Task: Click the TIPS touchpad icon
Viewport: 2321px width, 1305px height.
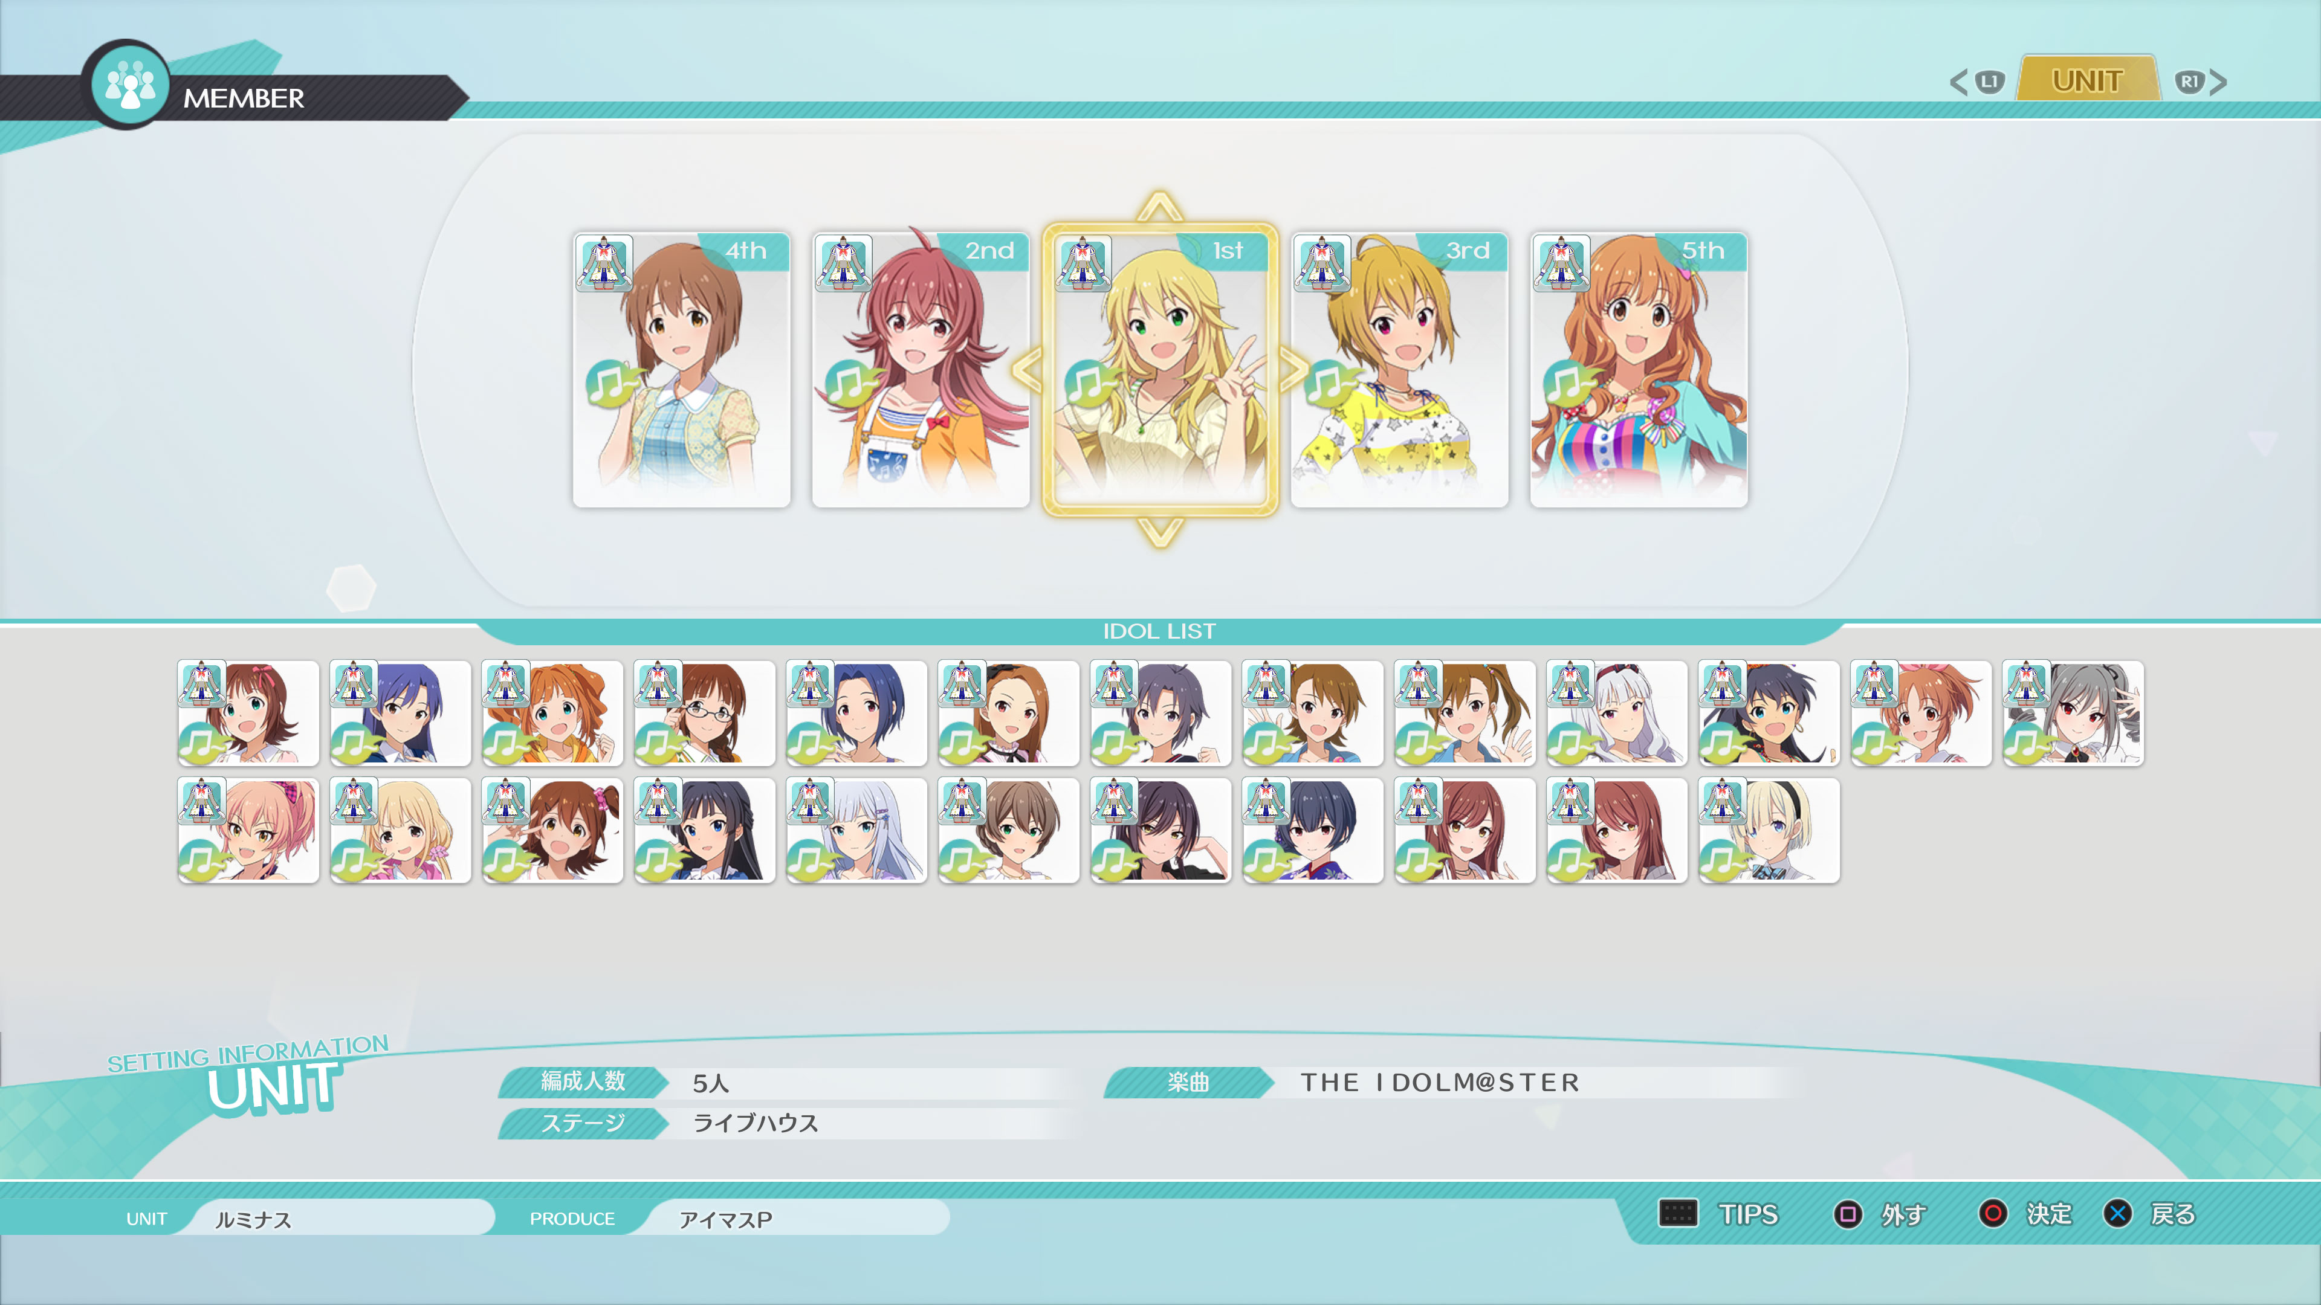Action: pyautogui.click(x=1678, y=1212)
